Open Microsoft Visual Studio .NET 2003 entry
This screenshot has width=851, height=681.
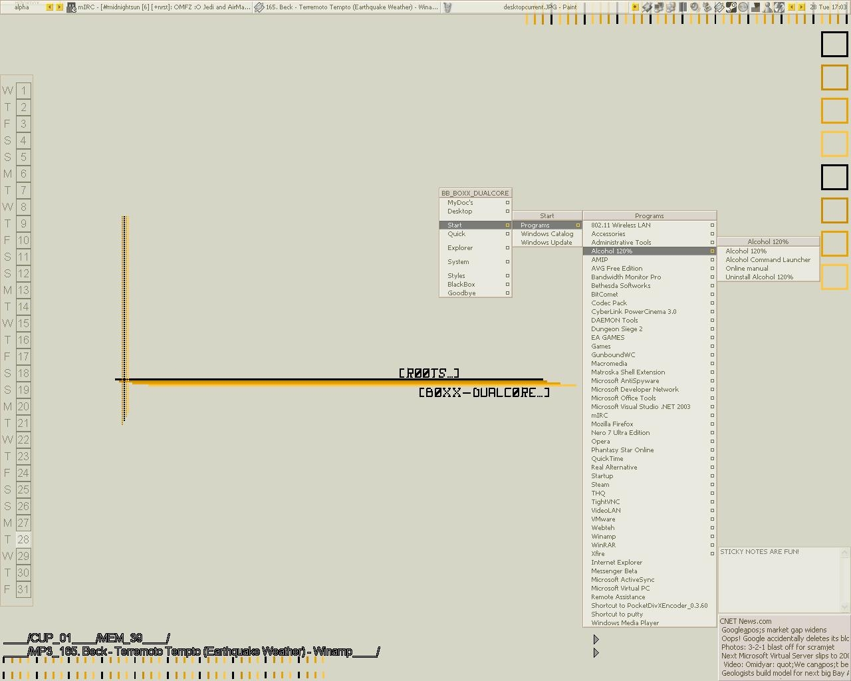(650, 407)
